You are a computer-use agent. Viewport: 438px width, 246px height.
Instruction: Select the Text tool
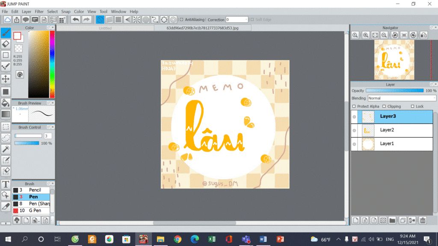coord(6,184)
